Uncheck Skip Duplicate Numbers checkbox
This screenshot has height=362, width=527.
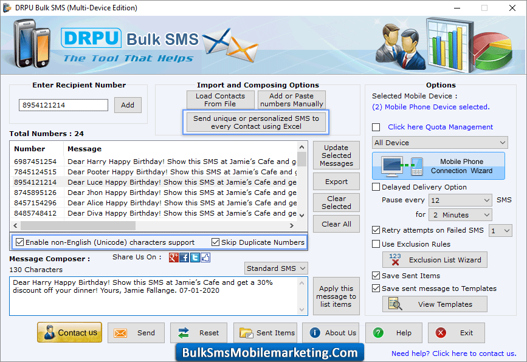[x=215, y=242]
